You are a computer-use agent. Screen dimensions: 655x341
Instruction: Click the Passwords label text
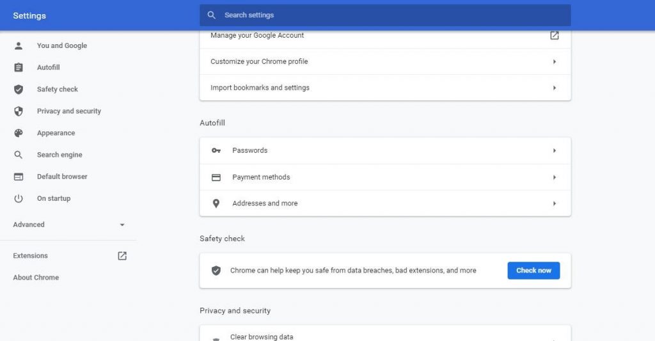[x=250, y=150]
